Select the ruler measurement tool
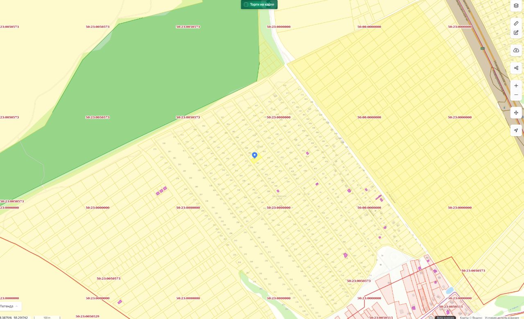The image size is (524, 319). (516, 23)
